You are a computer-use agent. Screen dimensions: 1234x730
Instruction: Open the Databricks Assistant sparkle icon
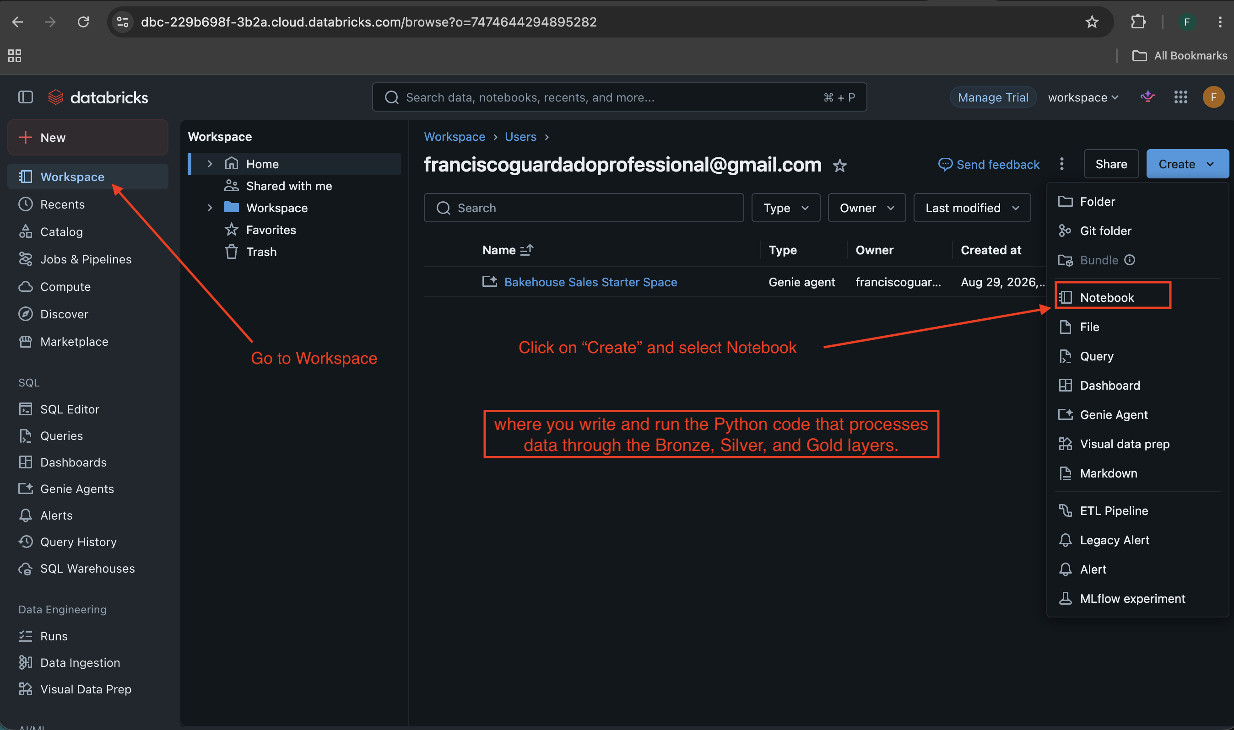coord(1147,97)
